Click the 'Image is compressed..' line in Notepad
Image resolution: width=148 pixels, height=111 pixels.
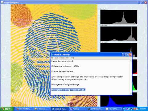[63, 61]
